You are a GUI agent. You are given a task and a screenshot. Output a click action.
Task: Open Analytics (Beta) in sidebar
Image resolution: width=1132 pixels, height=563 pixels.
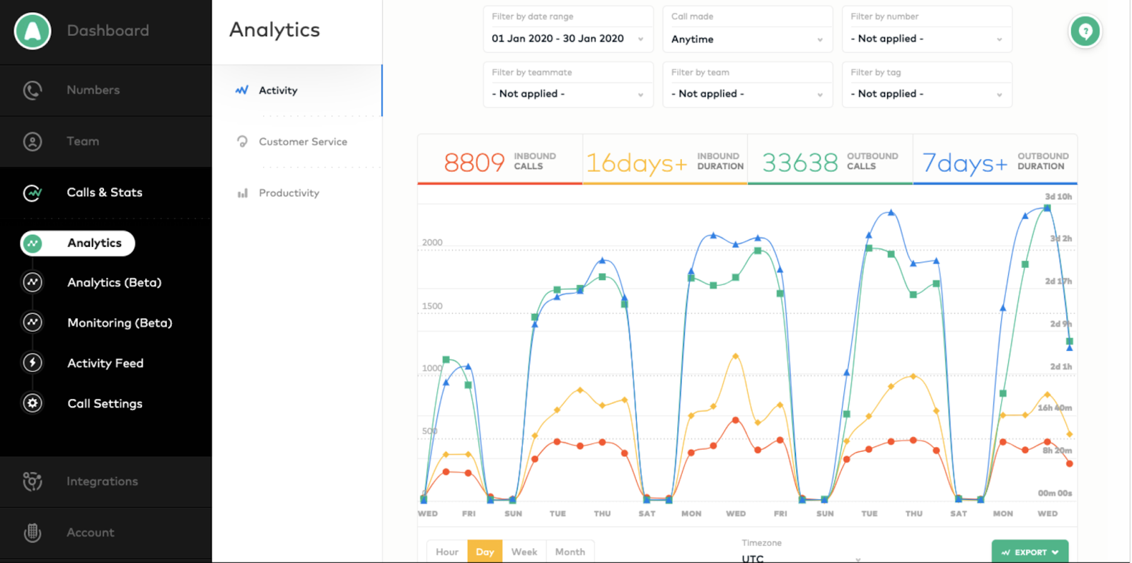click(115, 283)
